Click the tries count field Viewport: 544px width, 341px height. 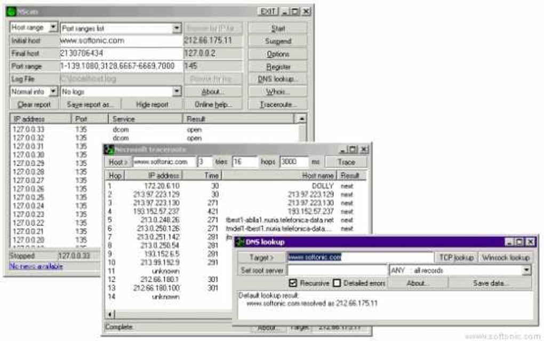tap(205, 162)
